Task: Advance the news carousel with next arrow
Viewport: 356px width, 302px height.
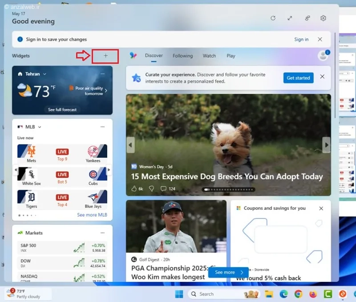Action: point(327,145)
